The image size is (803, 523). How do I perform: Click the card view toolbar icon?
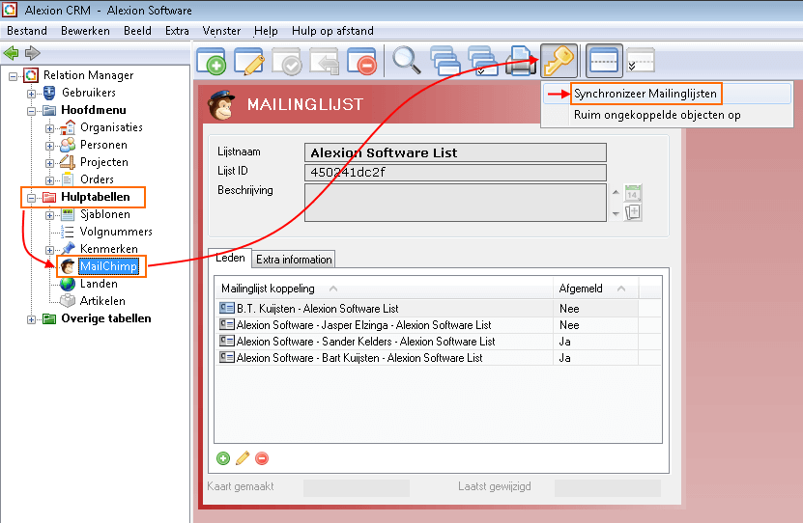point(604,61)
